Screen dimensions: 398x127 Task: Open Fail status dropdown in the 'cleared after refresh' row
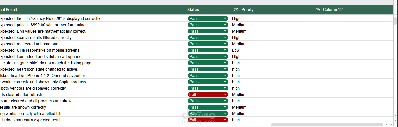point(225,94)
